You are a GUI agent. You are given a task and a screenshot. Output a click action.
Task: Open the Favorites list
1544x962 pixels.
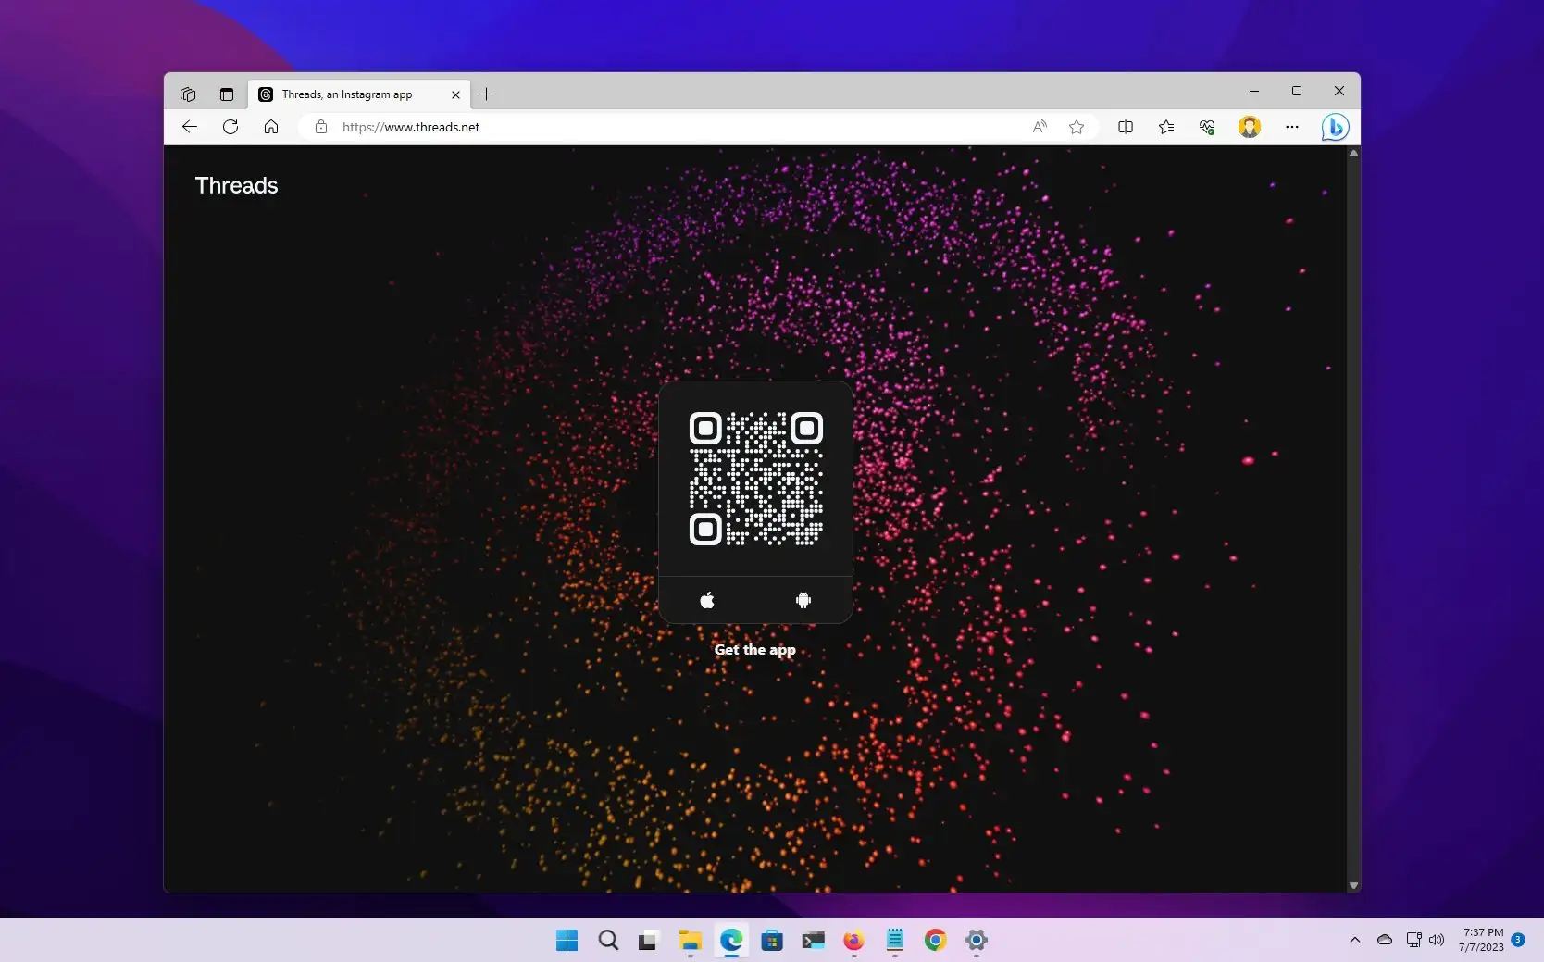(x=1166, y=127)
